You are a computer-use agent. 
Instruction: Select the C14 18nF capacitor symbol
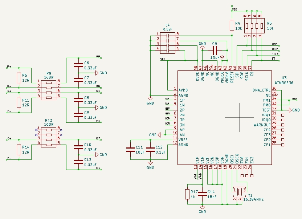coord(202,194)
